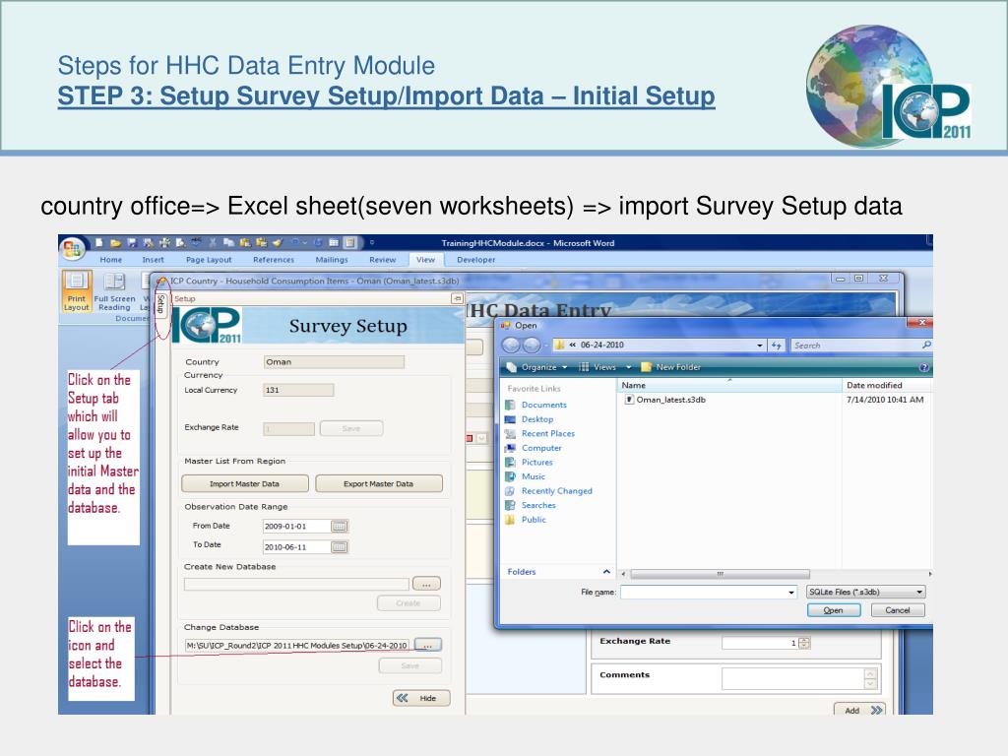Click the New document icon in Quick Access toolbar
1008x756 pixels.
[99, 243]
